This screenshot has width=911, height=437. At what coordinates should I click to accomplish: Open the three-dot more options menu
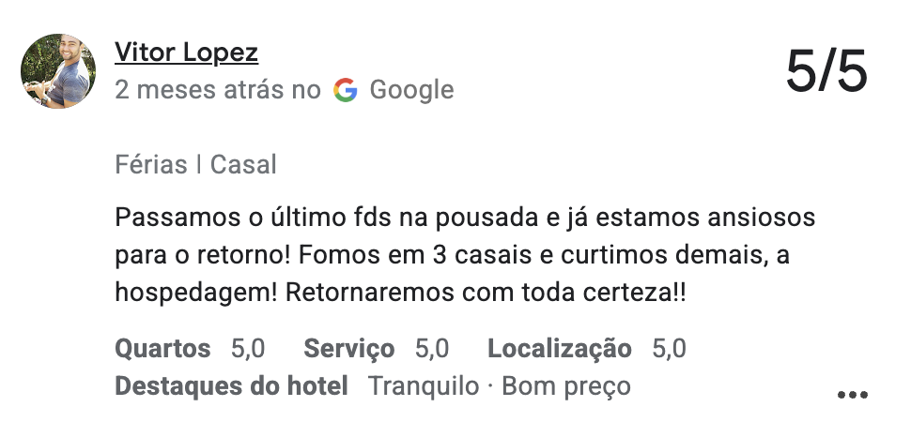click(x=852, y=396)
